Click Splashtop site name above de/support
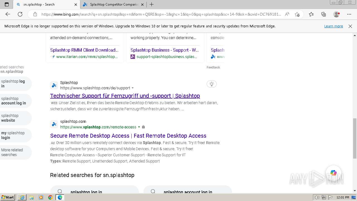 coord(69,83)
